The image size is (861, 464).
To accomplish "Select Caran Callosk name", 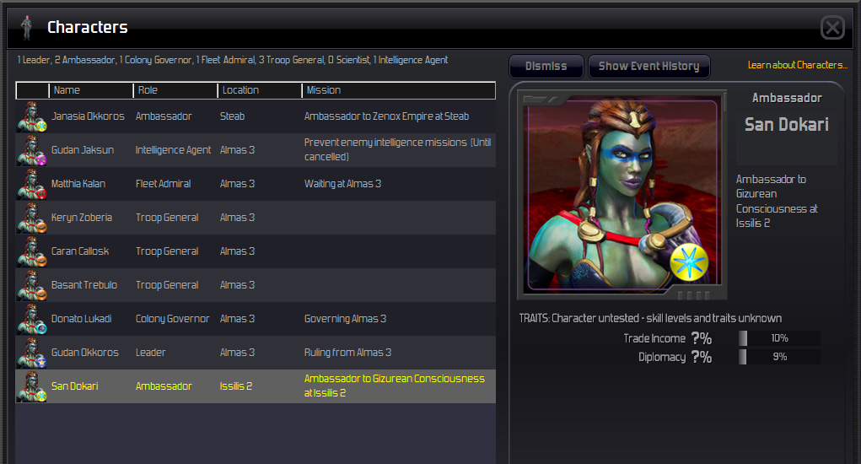I will 80,251.
